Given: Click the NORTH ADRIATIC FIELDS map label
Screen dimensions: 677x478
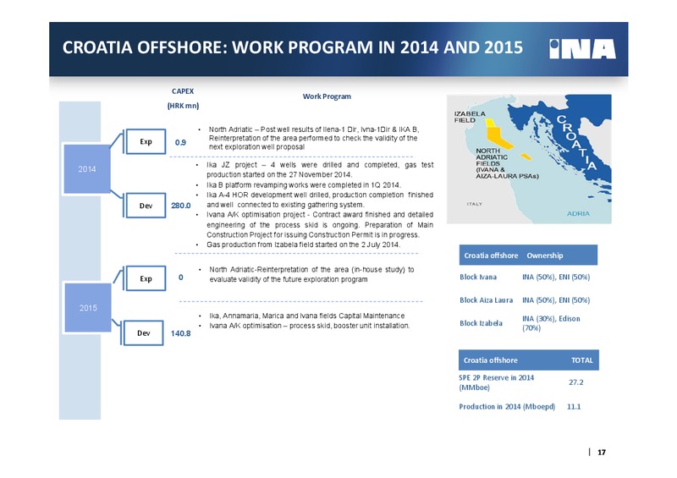Looking at the screenshot, I should 507,163.
